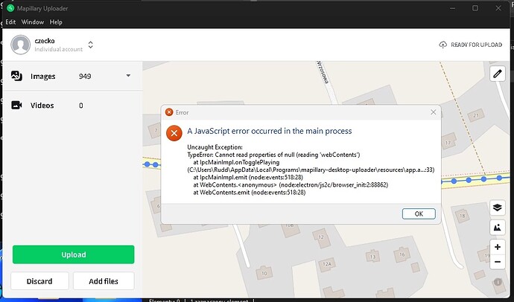This screenshot has width=514, height=302.
Task: Open the Edit menu
Action: point(10,22)
